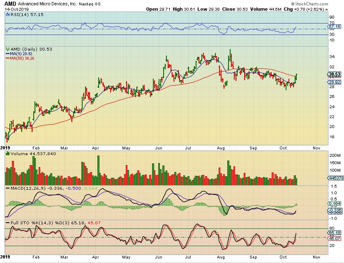This screenshot has height=263, width=344.
Task: Click the Apr label on price chart time axis
Action: 95,148
